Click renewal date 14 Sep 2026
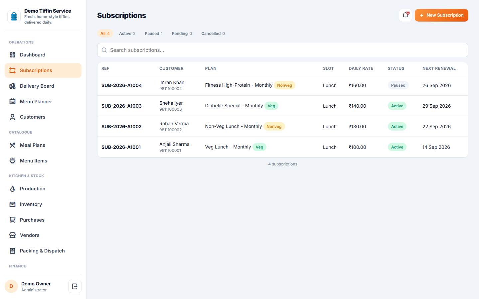 (x=436, y=147)
